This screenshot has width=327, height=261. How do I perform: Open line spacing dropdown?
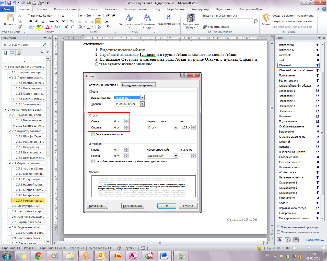pos(107,21)
